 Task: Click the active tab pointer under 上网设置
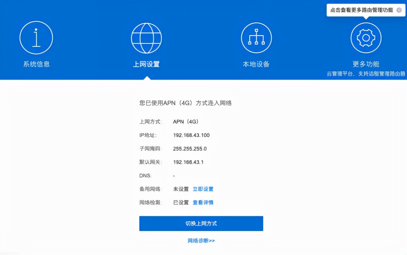pos(146,78)
